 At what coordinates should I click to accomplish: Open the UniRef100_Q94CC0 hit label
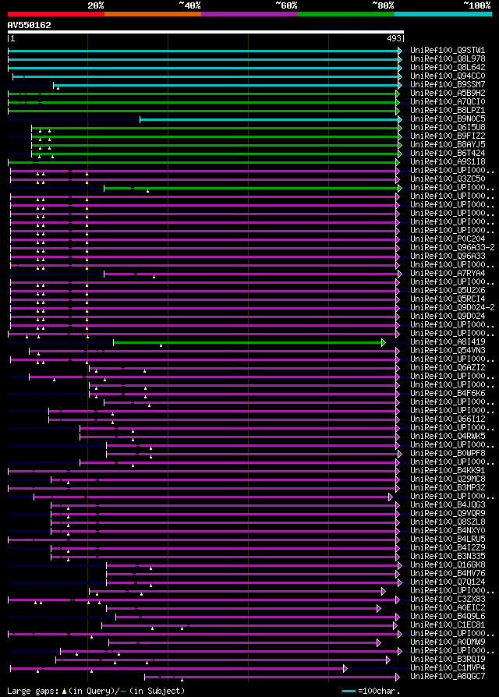(448, 76)
